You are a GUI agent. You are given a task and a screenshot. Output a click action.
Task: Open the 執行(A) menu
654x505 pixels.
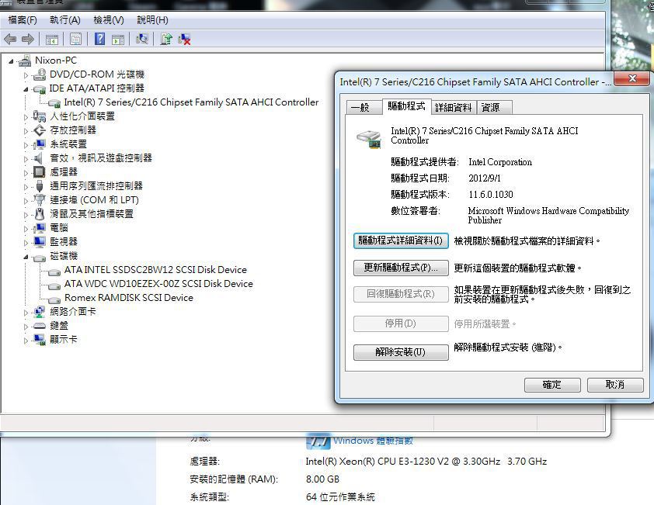coord(65,20)
